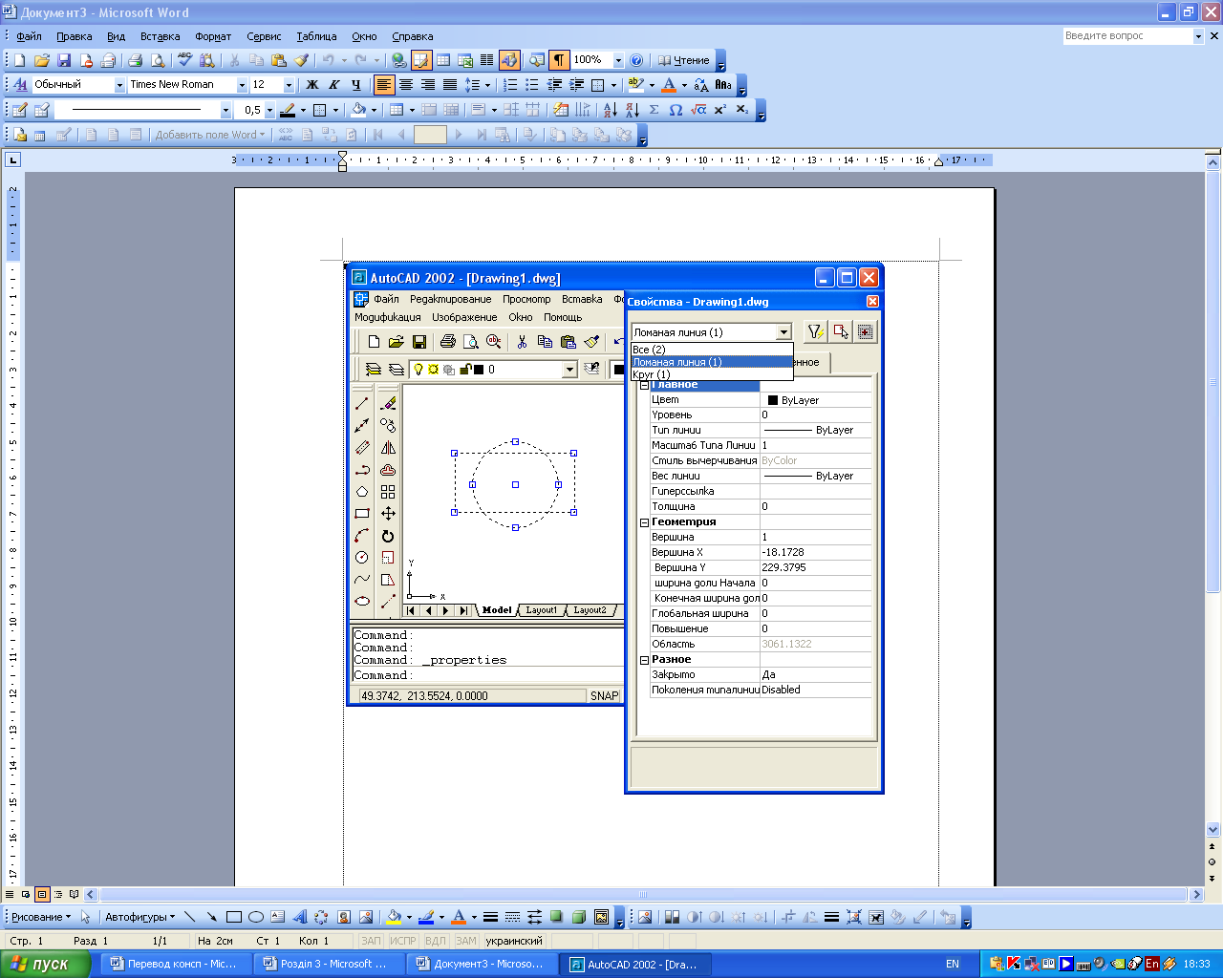
Task: Create a new blank Word document
Action: 19,60
